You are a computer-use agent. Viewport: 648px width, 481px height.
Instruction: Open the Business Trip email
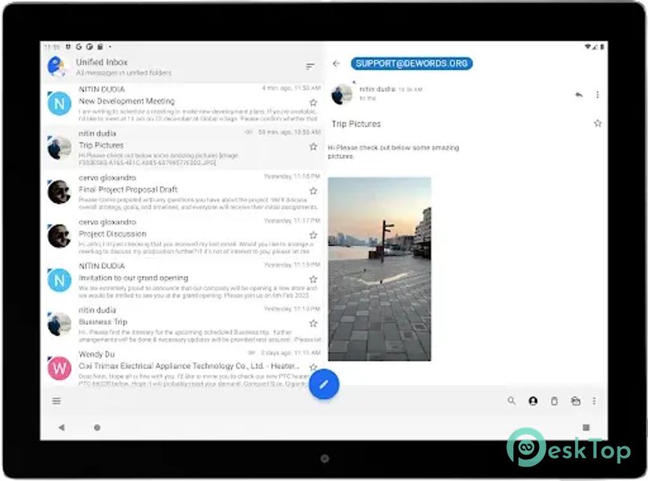[184, 325]
